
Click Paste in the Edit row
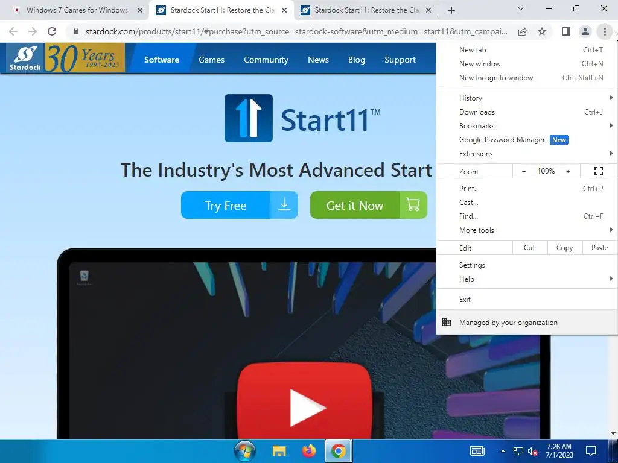coord(599,248)
